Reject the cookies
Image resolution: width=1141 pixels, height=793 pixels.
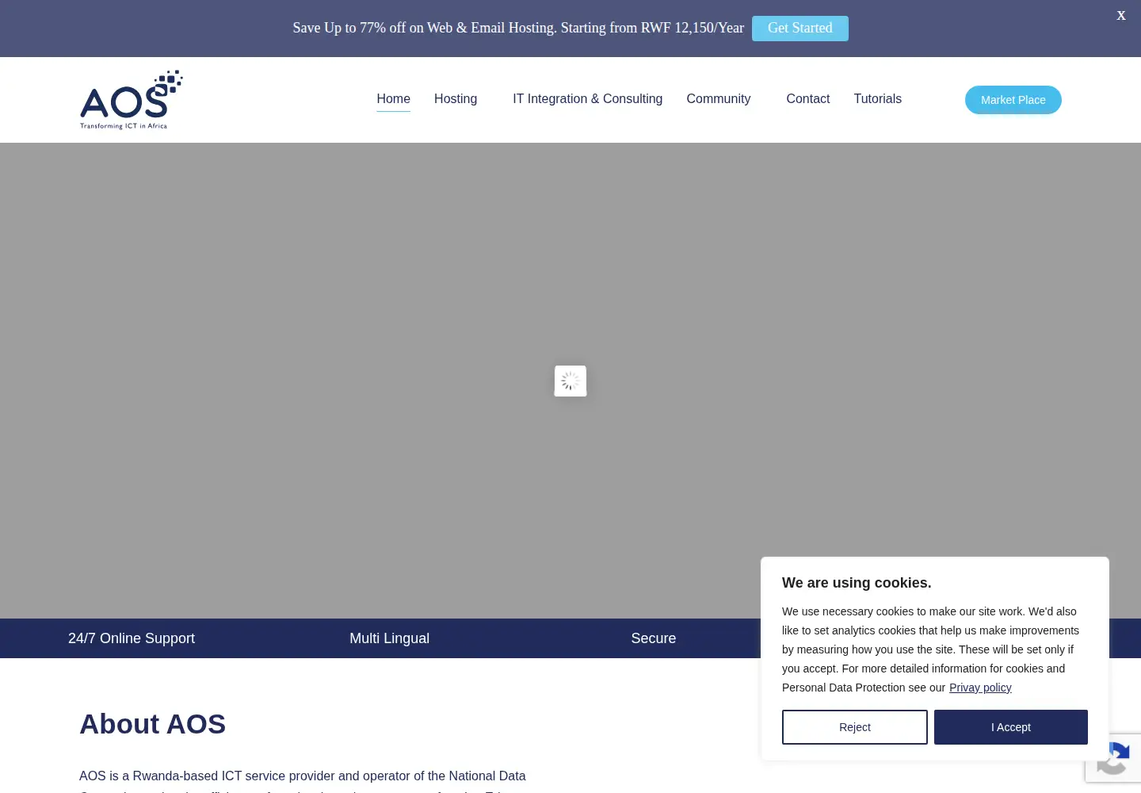pyautogui.click(x=854, y=727)
